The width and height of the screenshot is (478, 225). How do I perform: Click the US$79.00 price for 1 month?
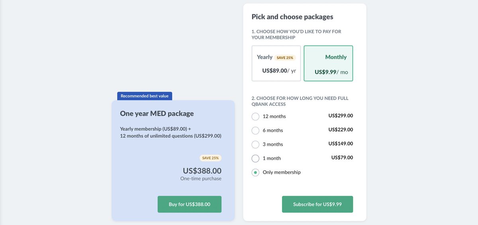click(x=342, y=157)
